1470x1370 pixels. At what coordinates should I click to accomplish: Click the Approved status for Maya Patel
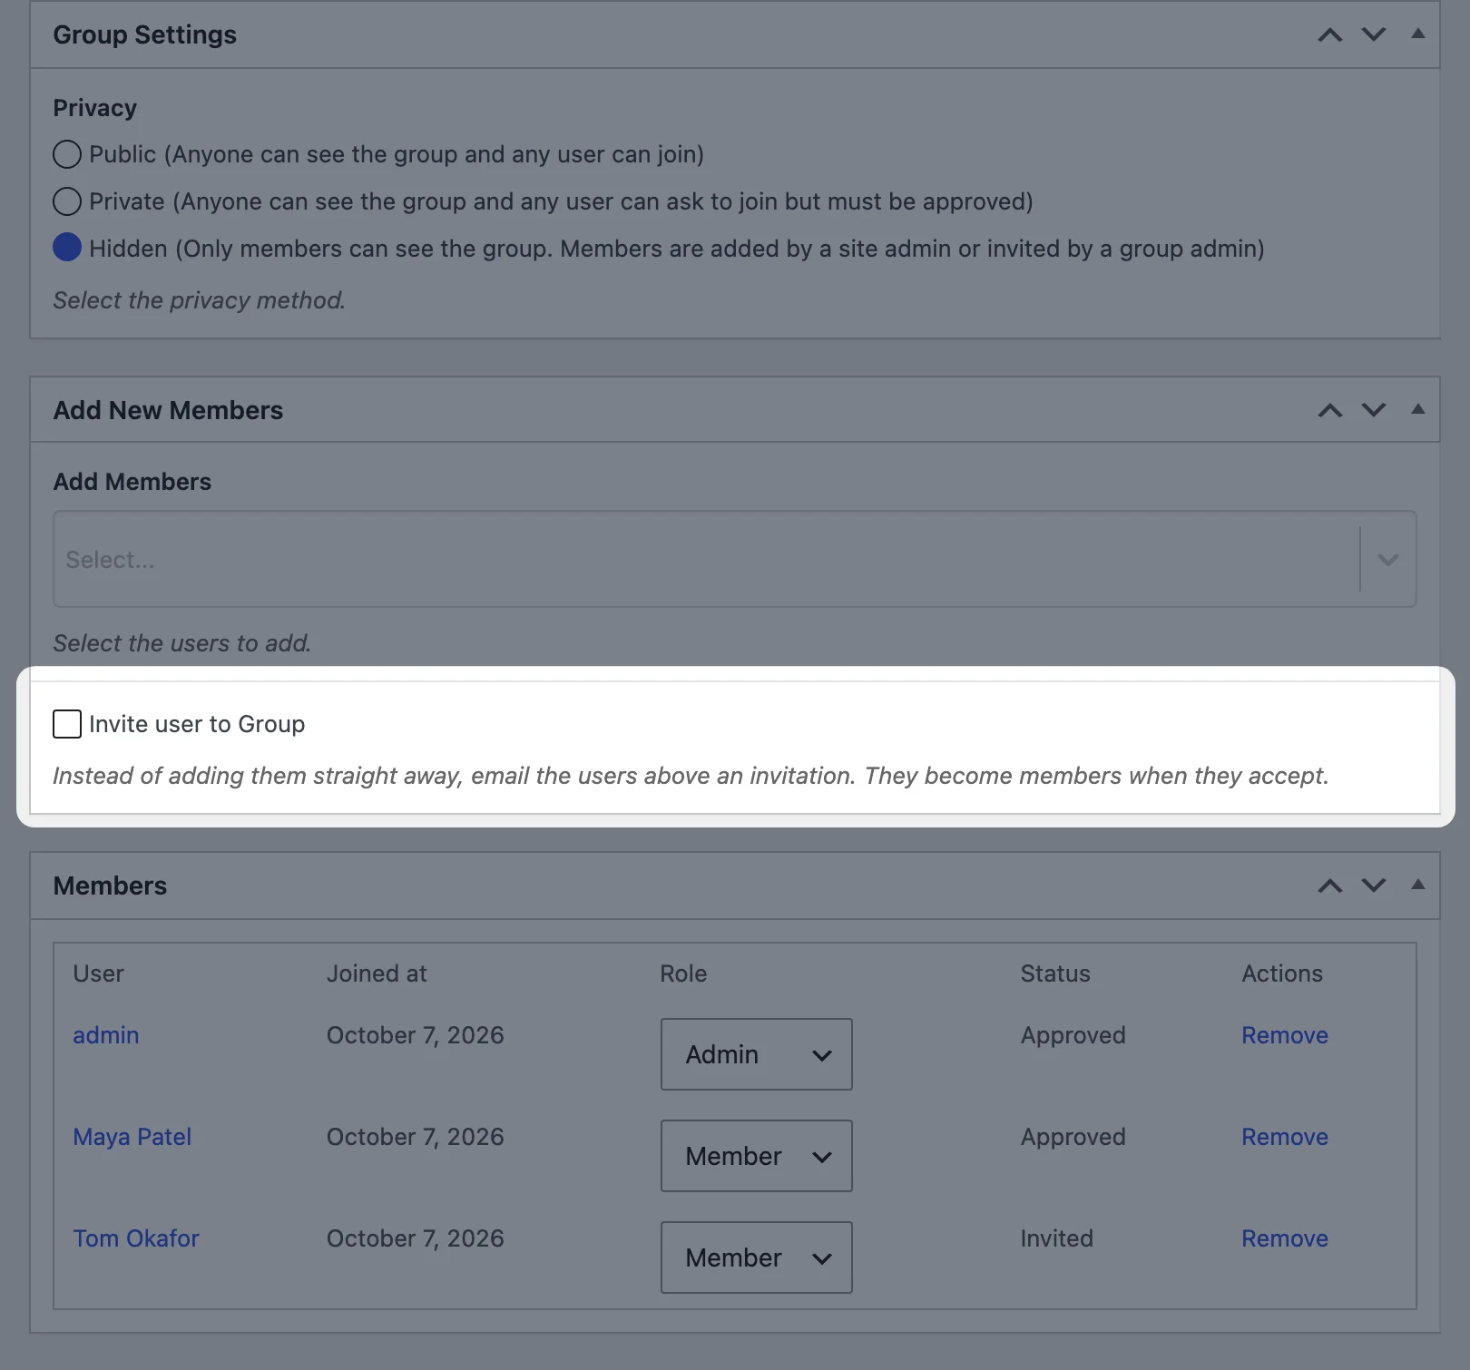pos(1073,1137)
